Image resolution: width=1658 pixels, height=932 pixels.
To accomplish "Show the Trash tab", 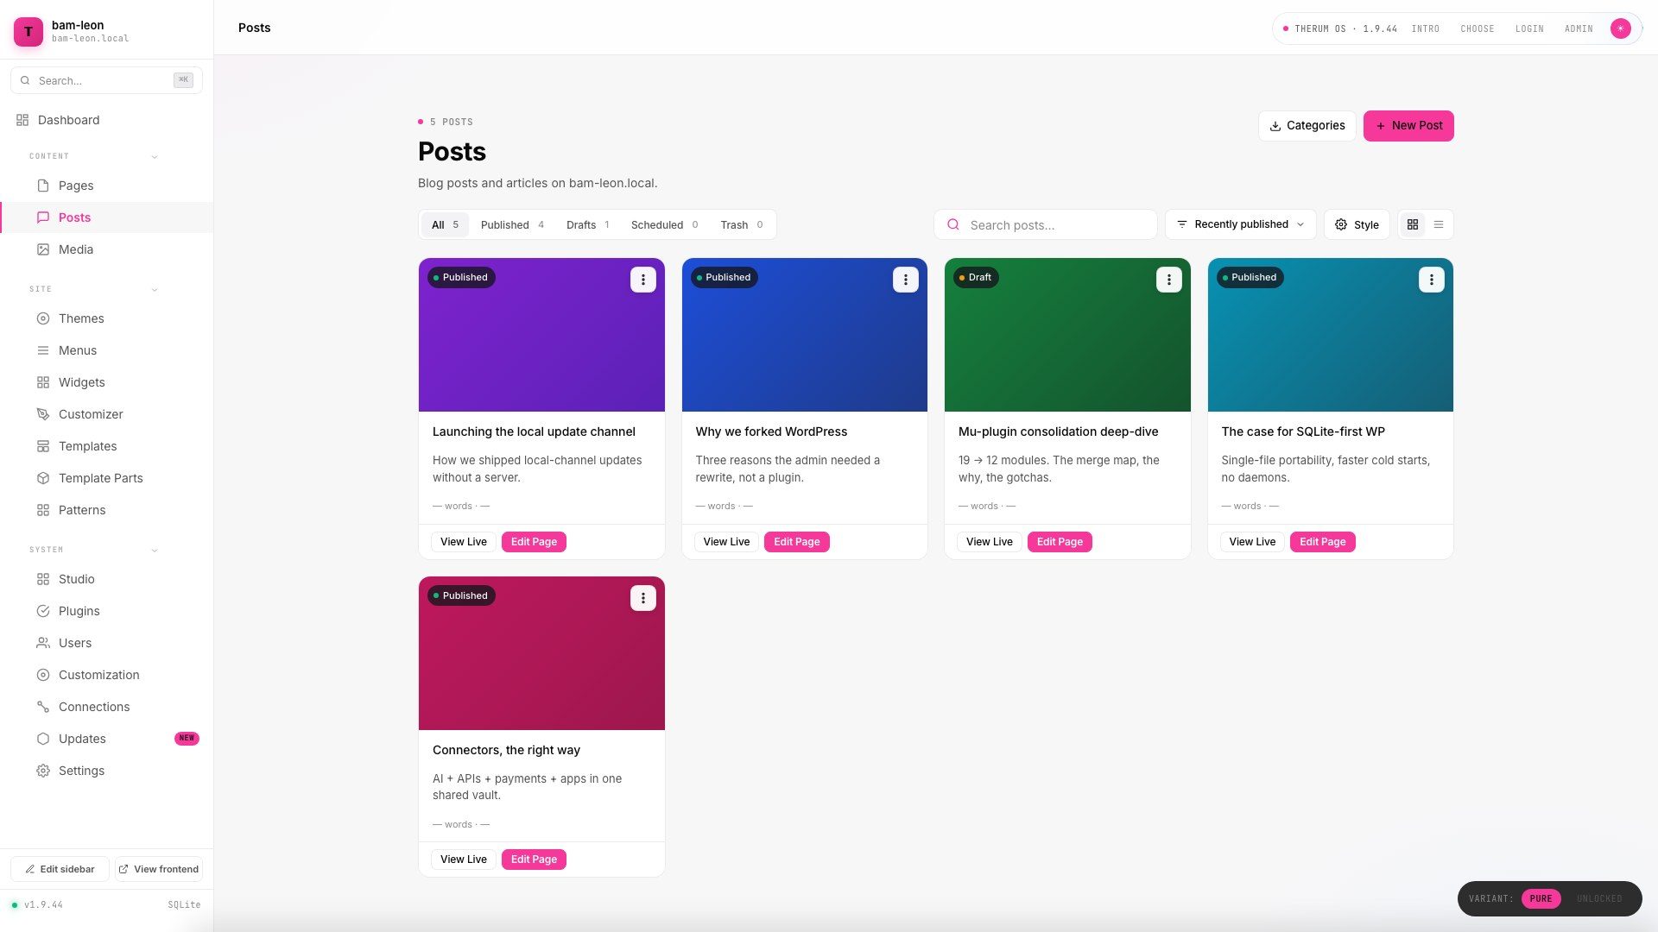I will coord(742,224).
